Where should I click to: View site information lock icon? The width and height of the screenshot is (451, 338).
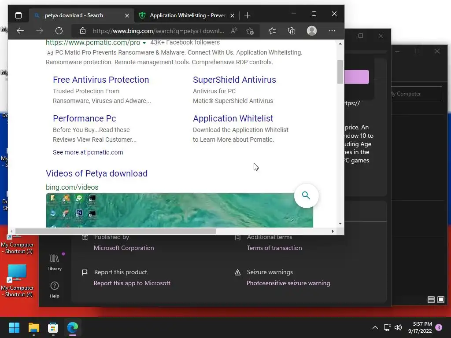[x=83, y=31]
